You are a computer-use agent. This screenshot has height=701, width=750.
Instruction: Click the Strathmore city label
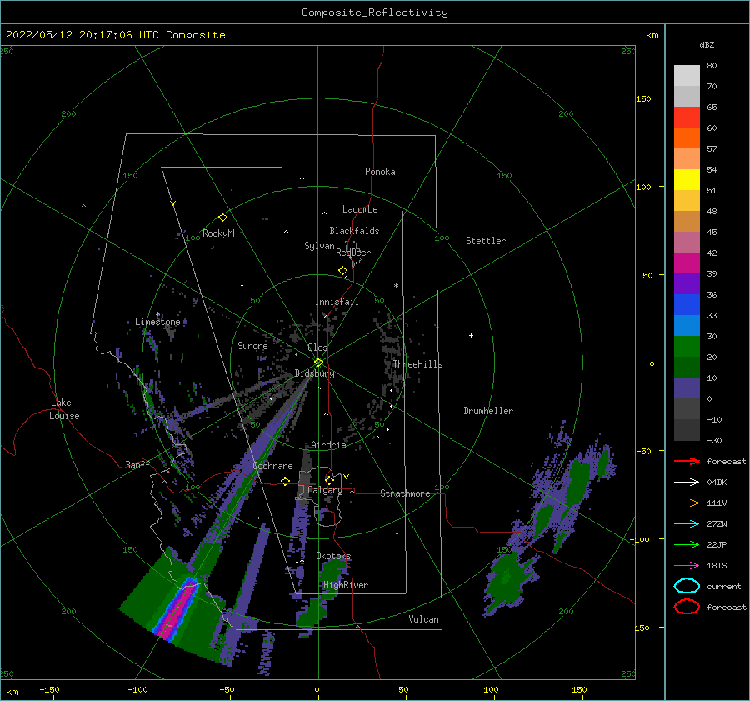tap(405, 493)
